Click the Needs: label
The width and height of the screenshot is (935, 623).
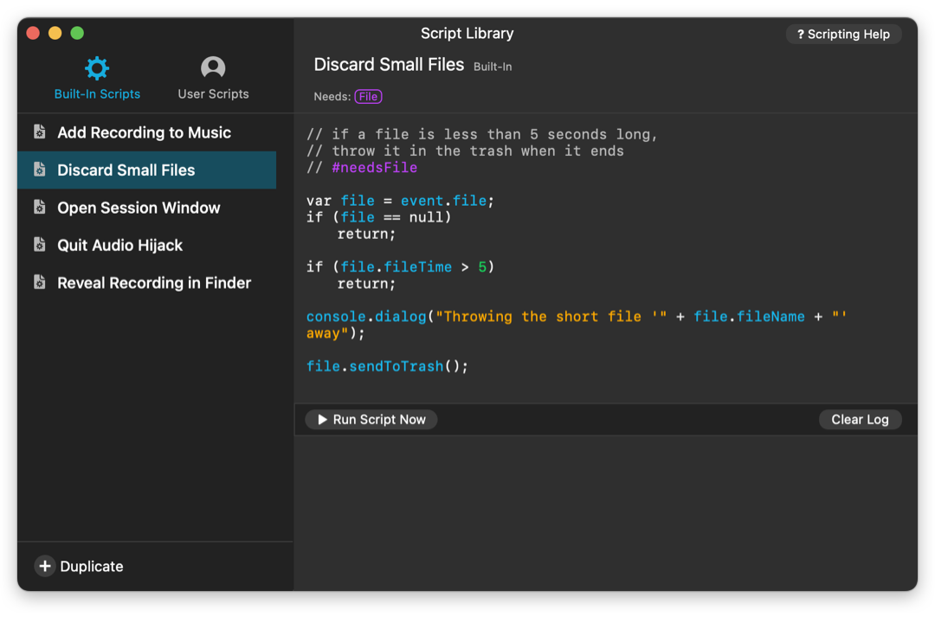[x=332, y=97]
